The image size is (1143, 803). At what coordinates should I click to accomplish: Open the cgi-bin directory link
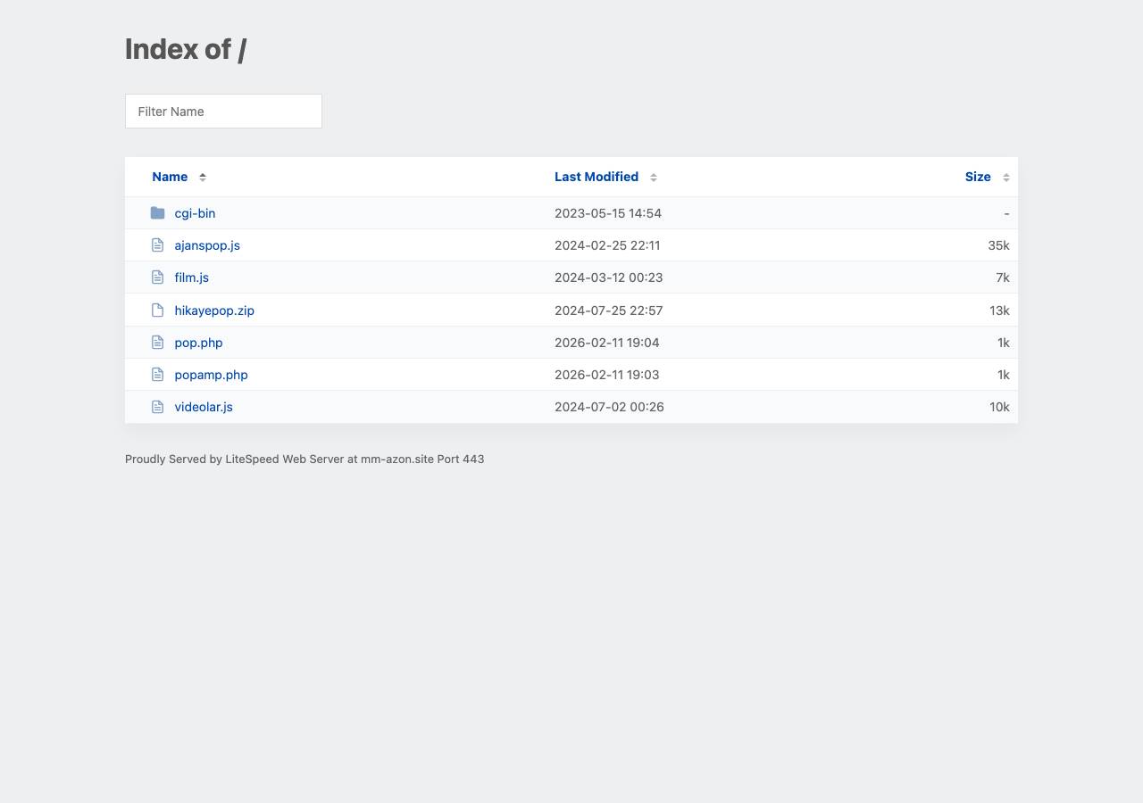[195, 213]
